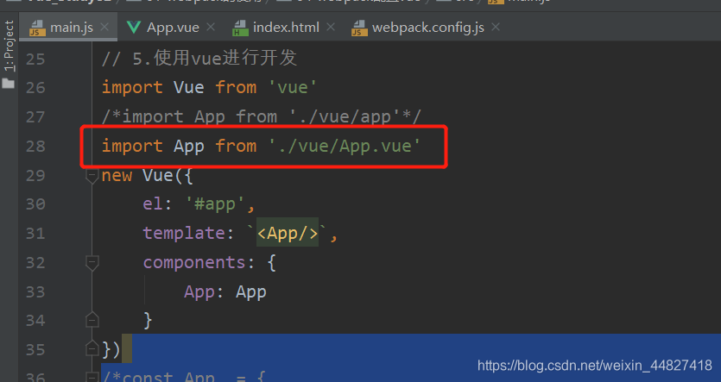
Task: Click the folder icon under Project label
Action: point(9,83)
